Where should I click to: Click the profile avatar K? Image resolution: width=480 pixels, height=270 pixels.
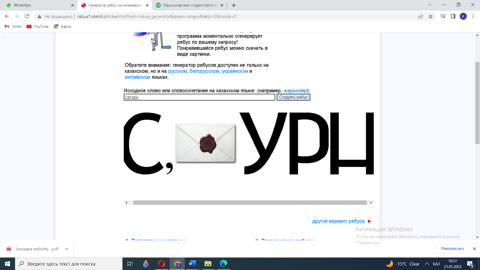tap(463, 16)
